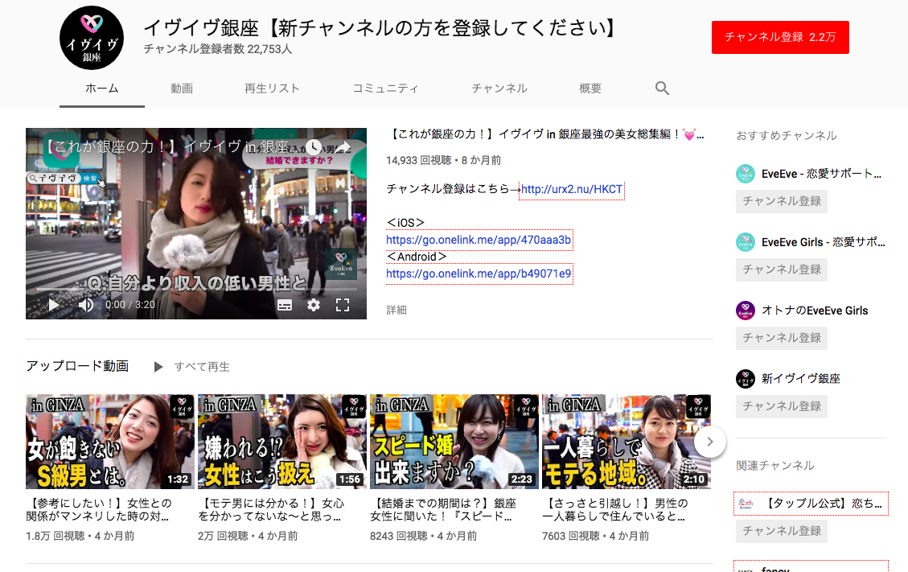
Task: Open the http://urx2.nu/HKCT link
Action: pos(572,190)
